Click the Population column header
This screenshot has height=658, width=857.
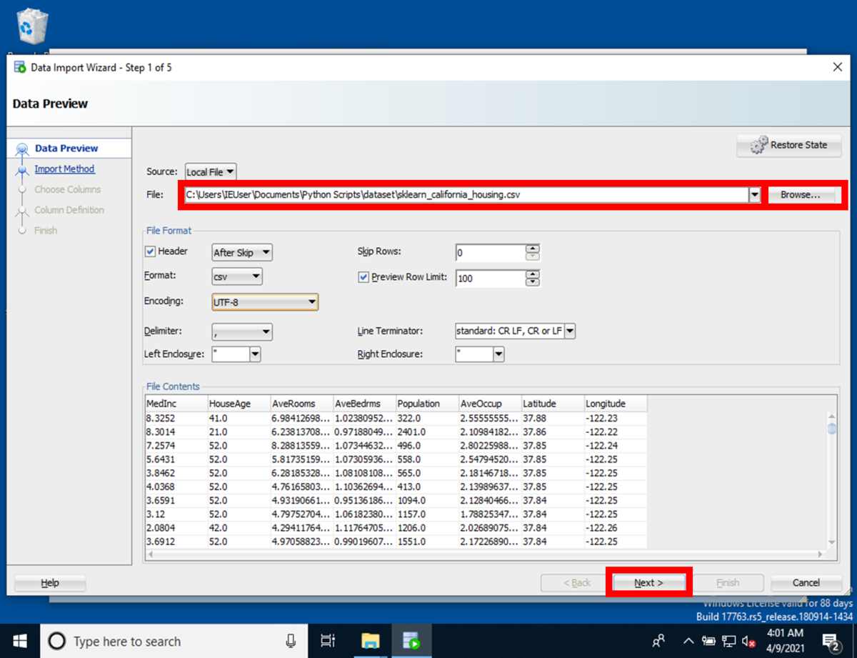click(427, 404)
